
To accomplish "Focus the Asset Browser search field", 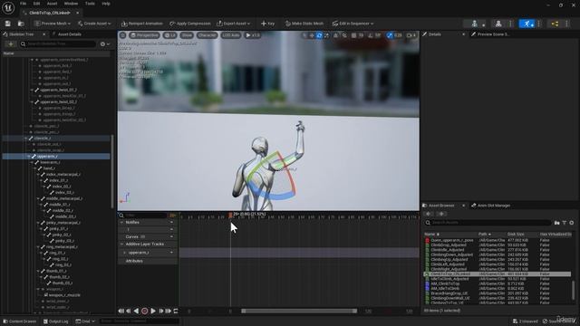I will [488, 223].
